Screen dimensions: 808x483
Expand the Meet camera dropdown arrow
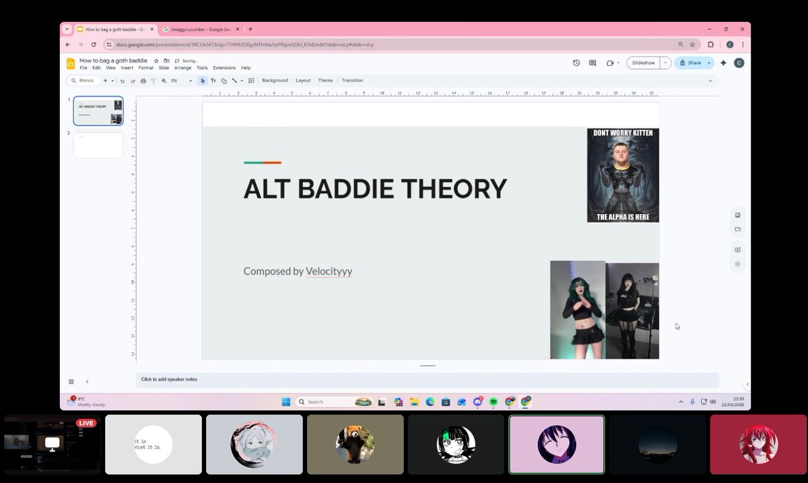tap(618, 63)
